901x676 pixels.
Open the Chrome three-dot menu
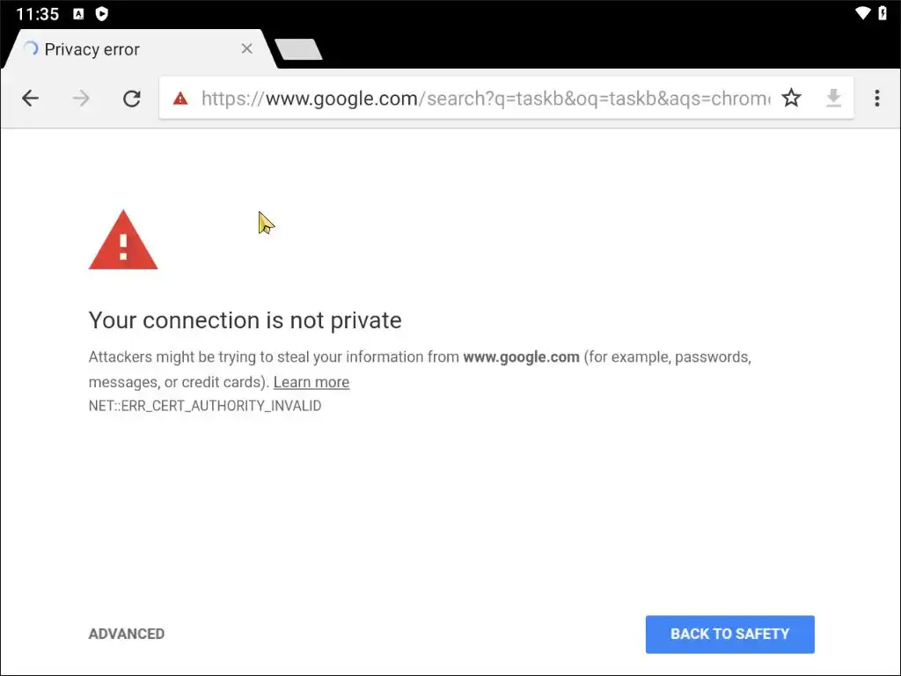coord(876,99)
